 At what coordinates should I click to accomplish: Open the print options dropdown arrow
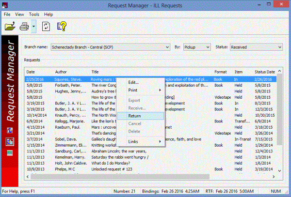[x=33, y=28]
